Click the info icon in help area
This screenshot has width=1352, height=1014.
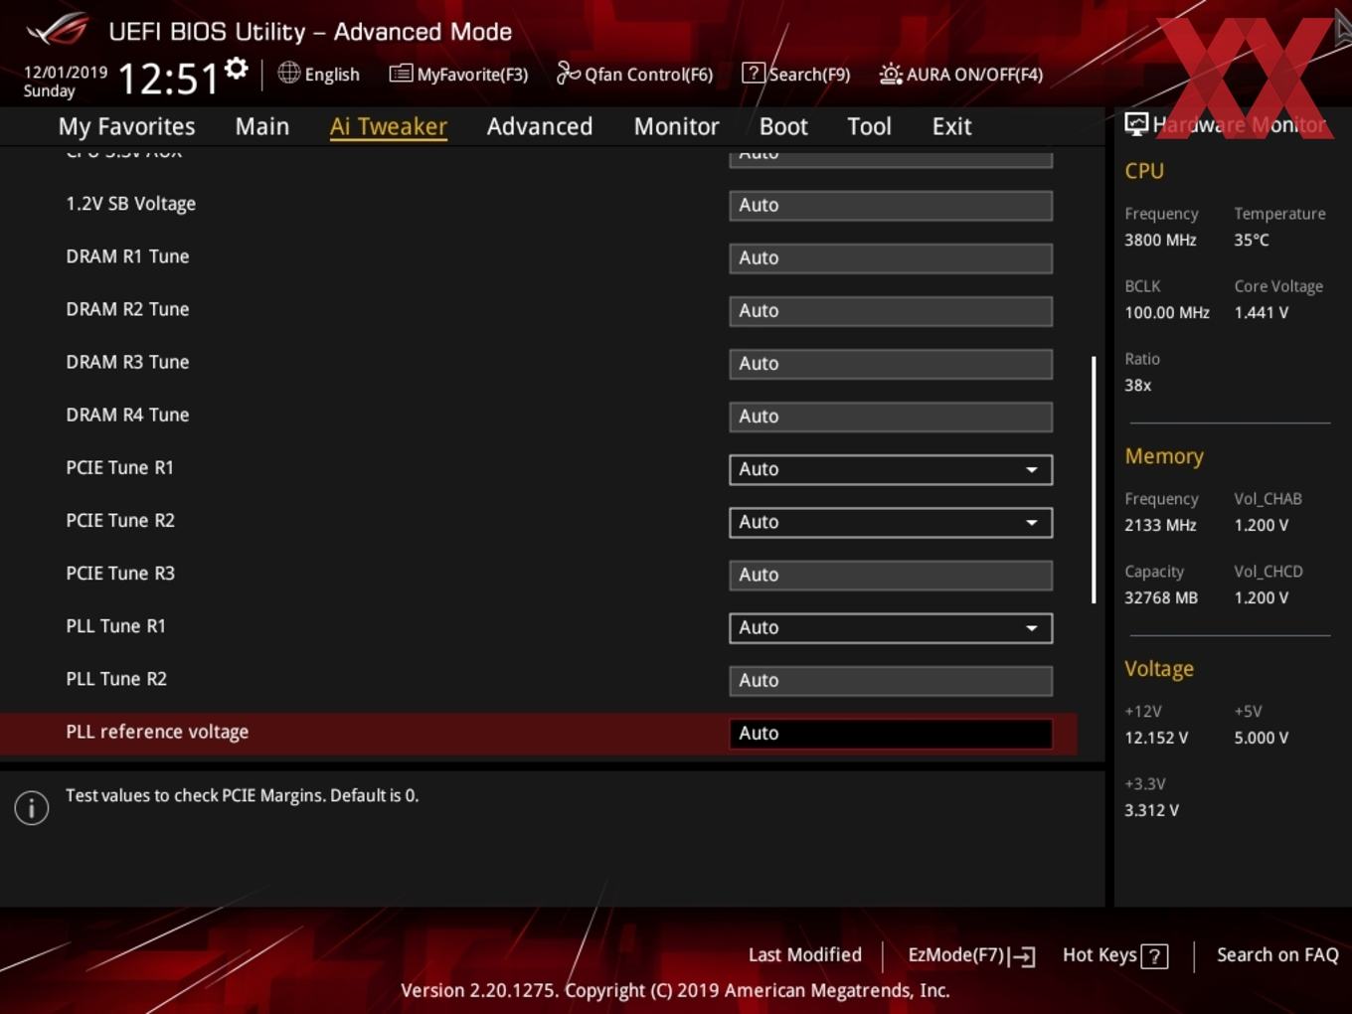click(x=32, y=808)
